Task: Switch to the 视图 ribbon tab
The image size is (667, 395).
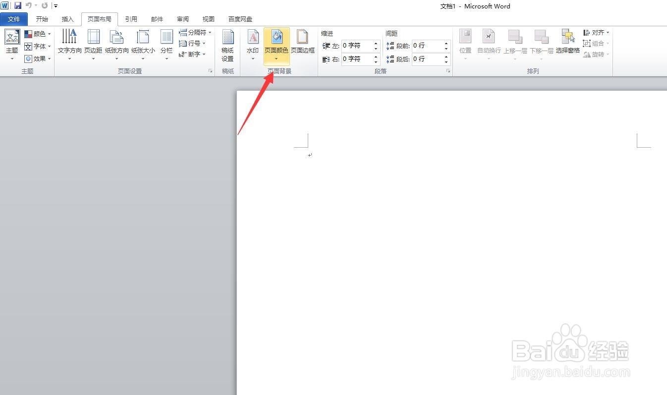Action: tap(209, 19)
